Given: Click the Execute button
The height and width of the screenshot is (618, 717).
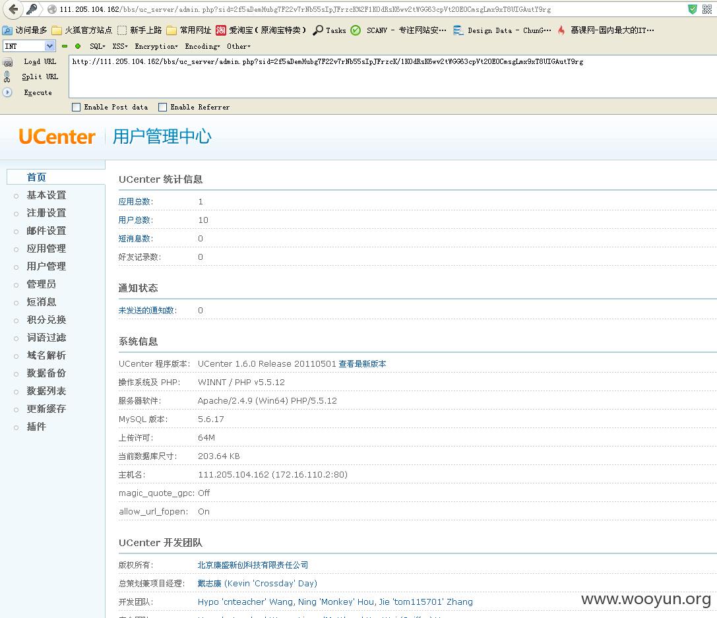Looking at the screenshot, I should tap(38, 92).
